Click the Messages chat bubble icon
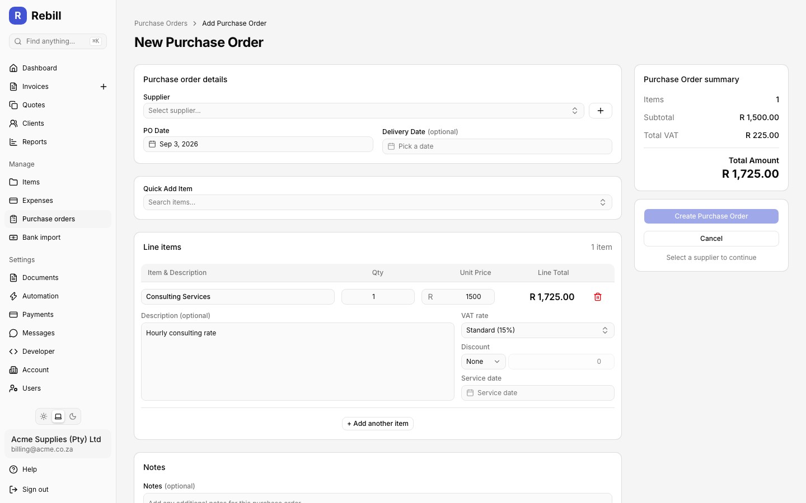The height and width of the screenshot is (503, 806). pos(13,333)
